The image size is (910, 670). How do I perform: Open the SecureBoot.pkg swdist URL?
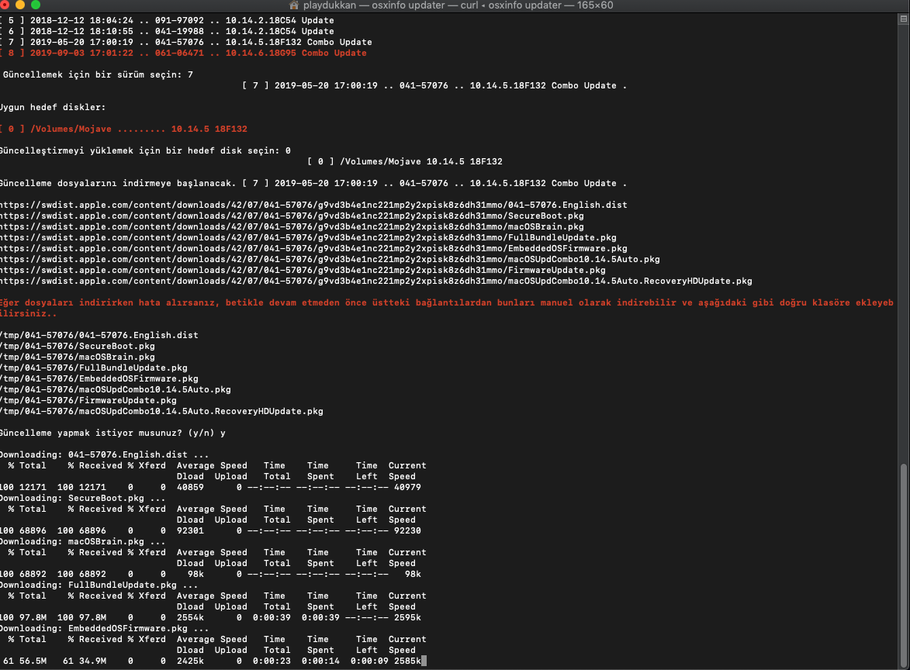292,216
